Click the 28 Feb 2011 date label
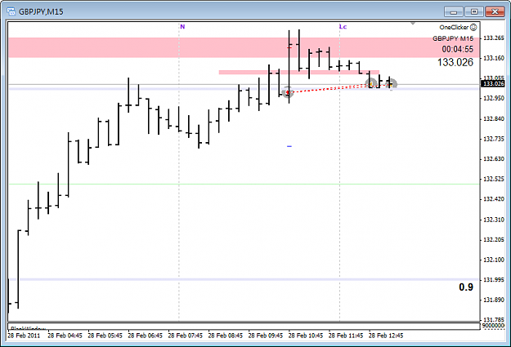The image size is (511, 347). pos(24,336)
